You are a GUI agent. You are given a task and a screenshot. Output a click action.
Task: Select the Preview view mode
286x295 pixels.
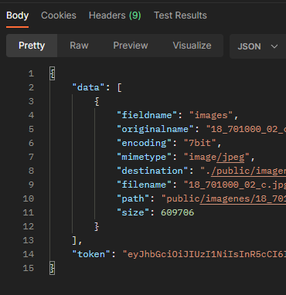point(131,46)
